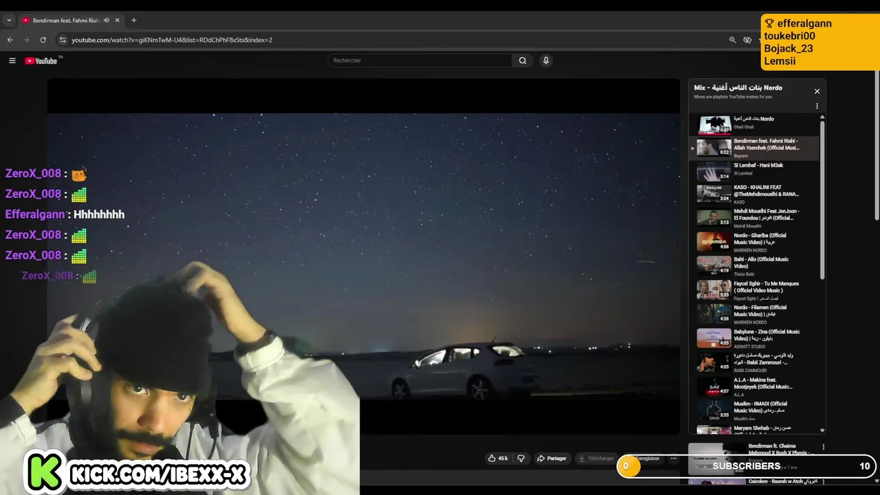Focus the Rechercher search field
The width and height of the screenshot is (880, 495).
pos(420,60)
